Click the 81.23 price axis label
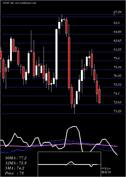The height and width of the screenshot is (177, 126). tap(117, 50)
